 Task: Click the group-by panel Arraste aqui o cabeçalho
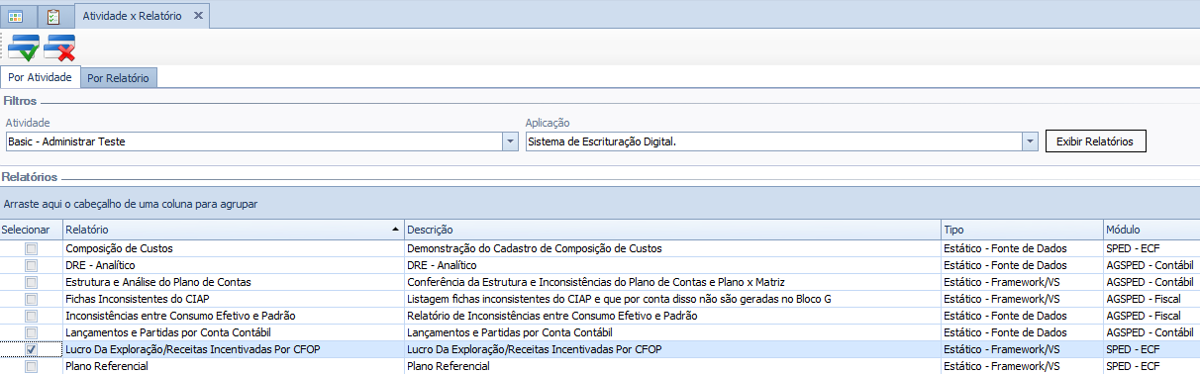pyautogui.click(x=600, y=203)
